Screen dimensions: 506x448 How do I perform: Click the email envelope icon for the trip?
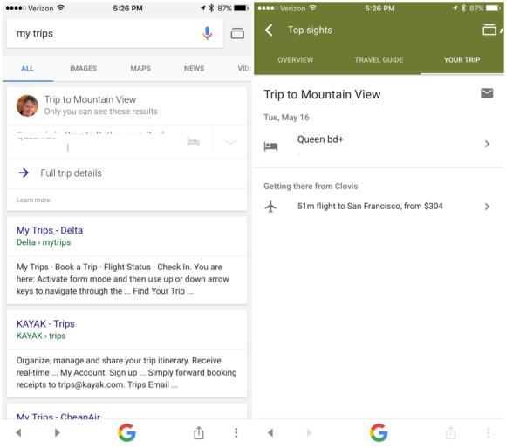point(487,93)
